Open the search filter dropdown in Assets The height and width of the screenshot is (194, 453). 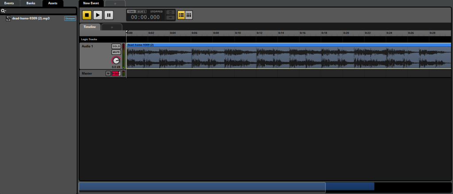[4, 11]
